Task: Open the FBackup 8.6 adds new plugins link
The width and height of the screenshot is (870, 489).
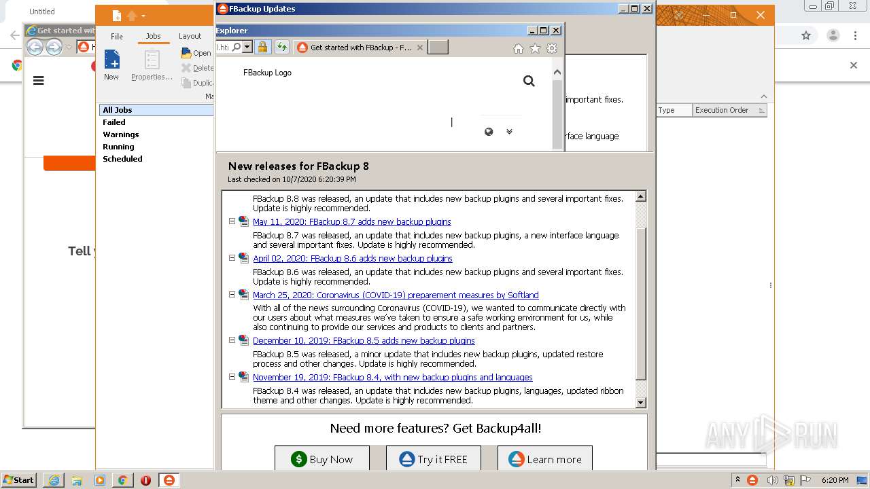Action: coord(353,259)
